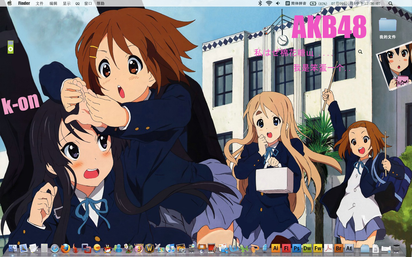The width and height of the screenshot is (412, 257).
Task: Open the Wi-Fi status menu
Action: (x=269, y=3)
